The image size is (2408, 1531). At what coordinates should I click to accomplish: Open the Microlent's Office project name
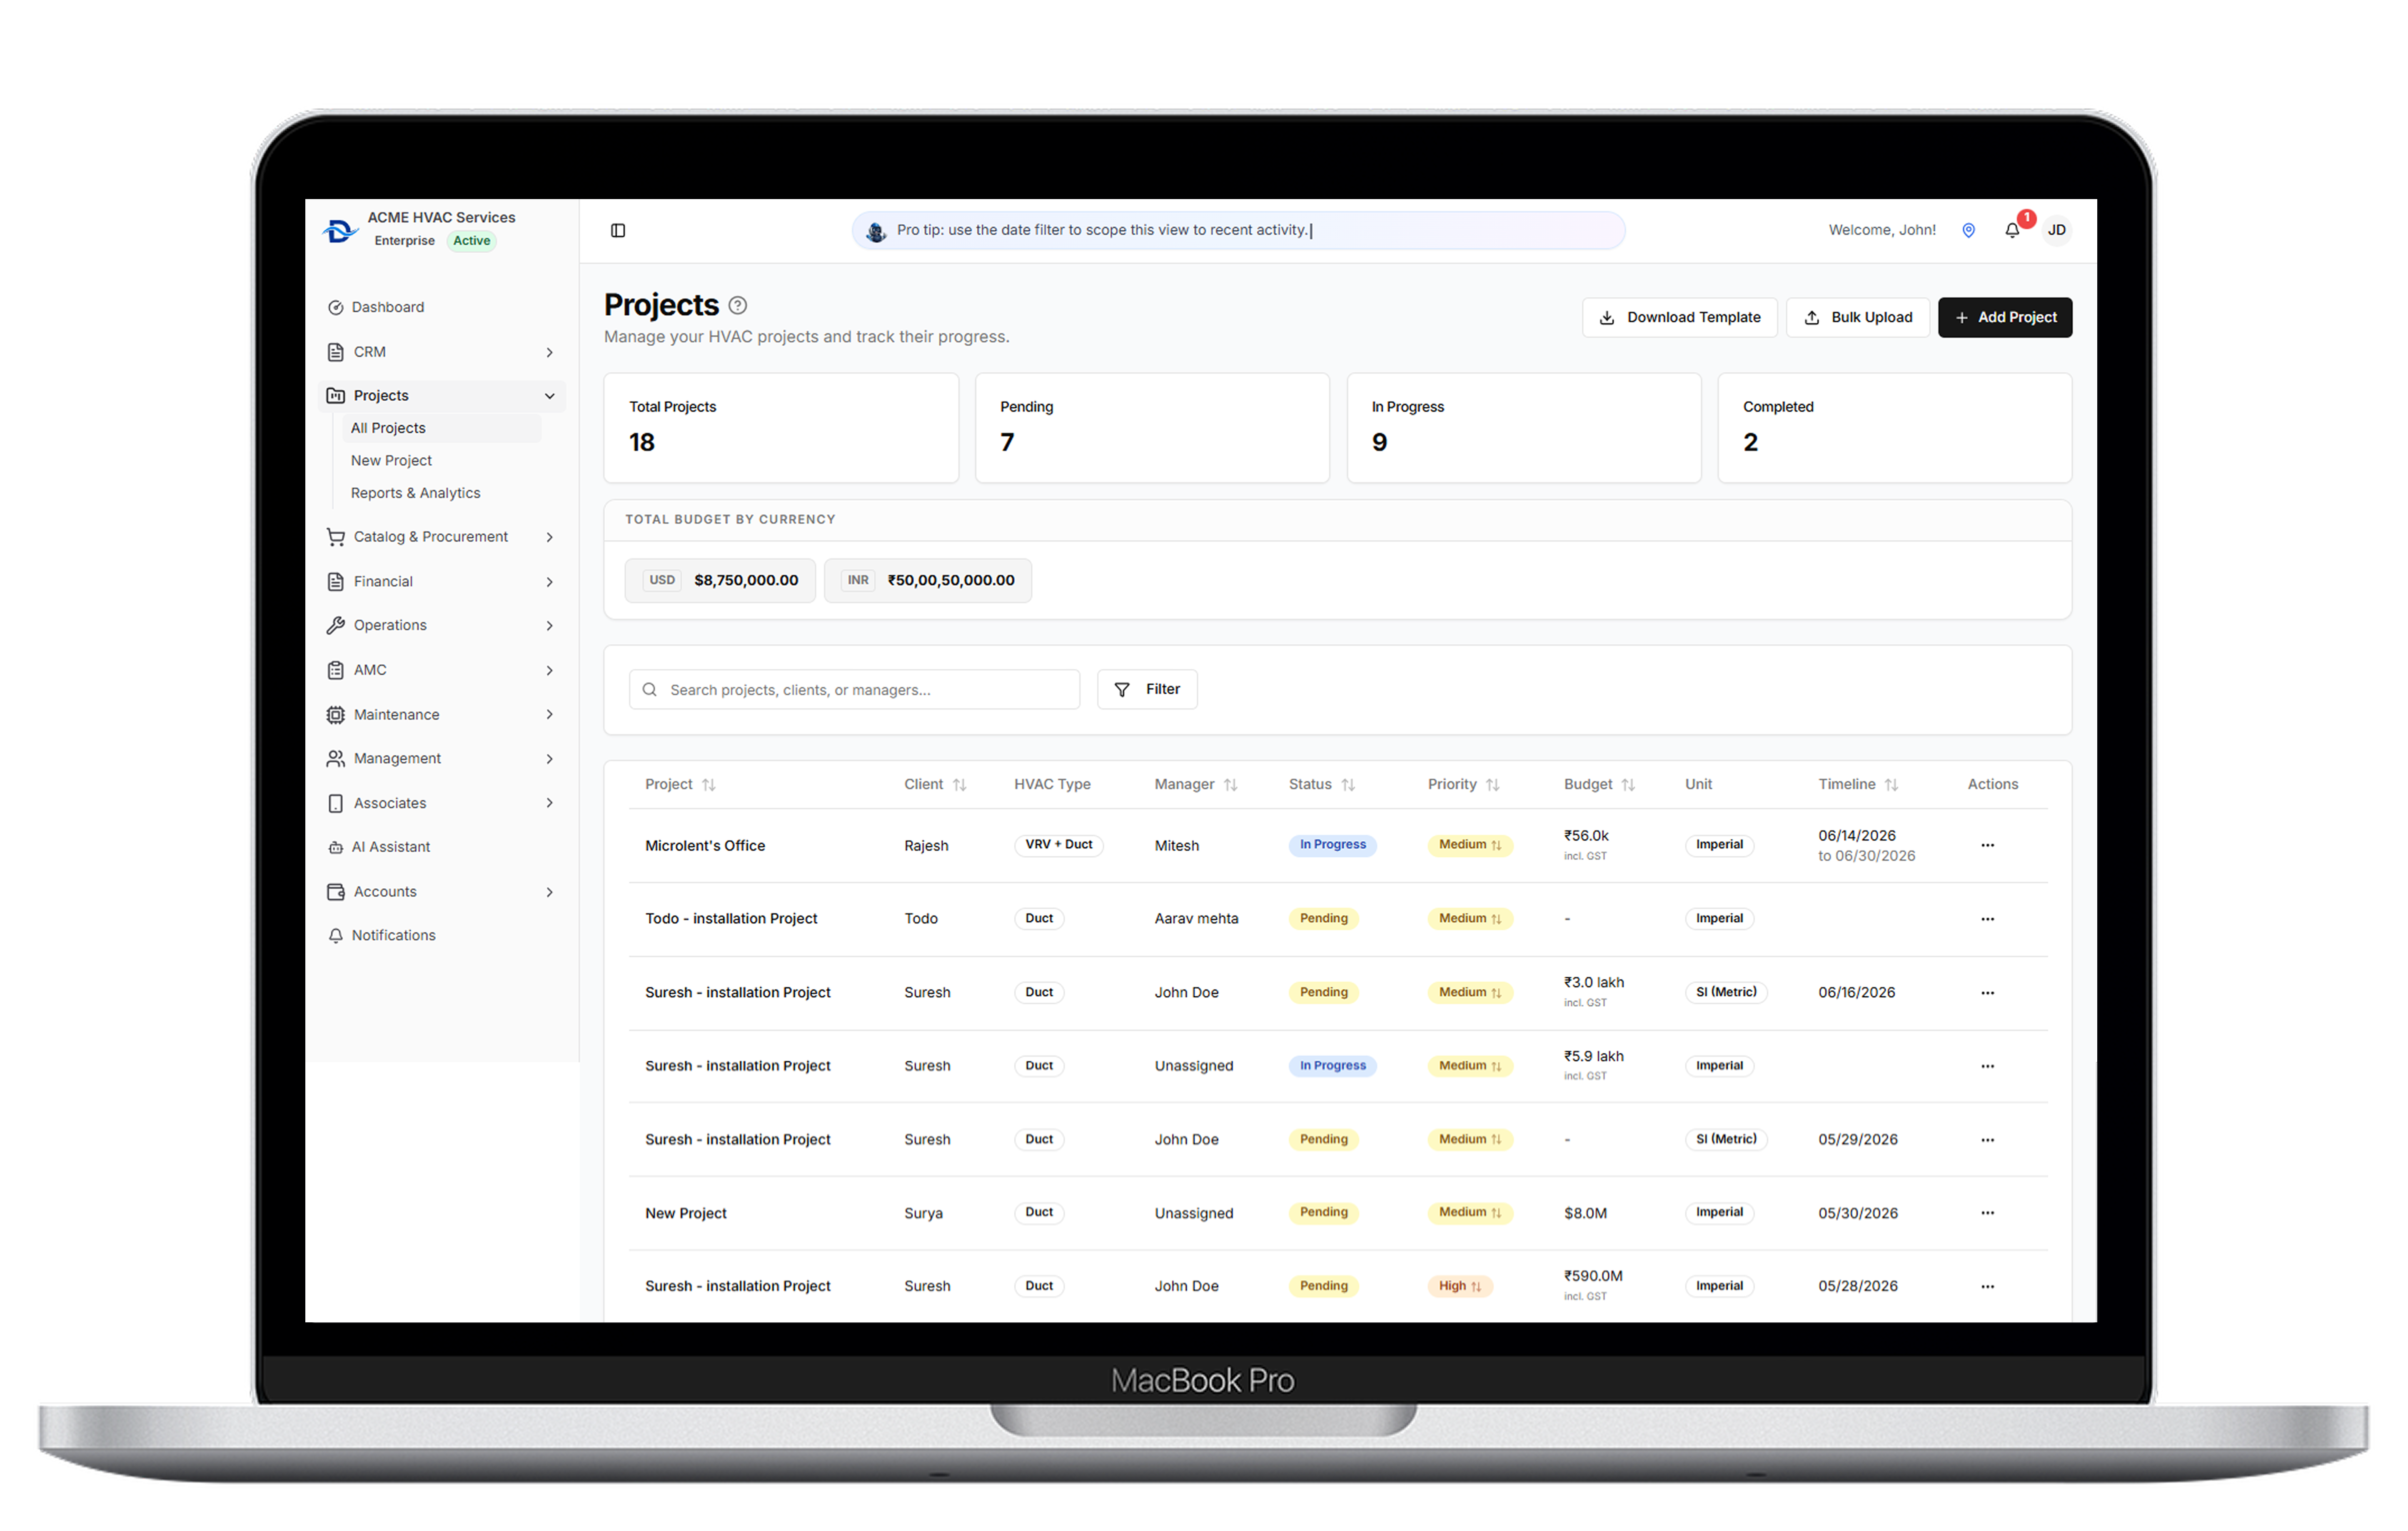point(705,846)
